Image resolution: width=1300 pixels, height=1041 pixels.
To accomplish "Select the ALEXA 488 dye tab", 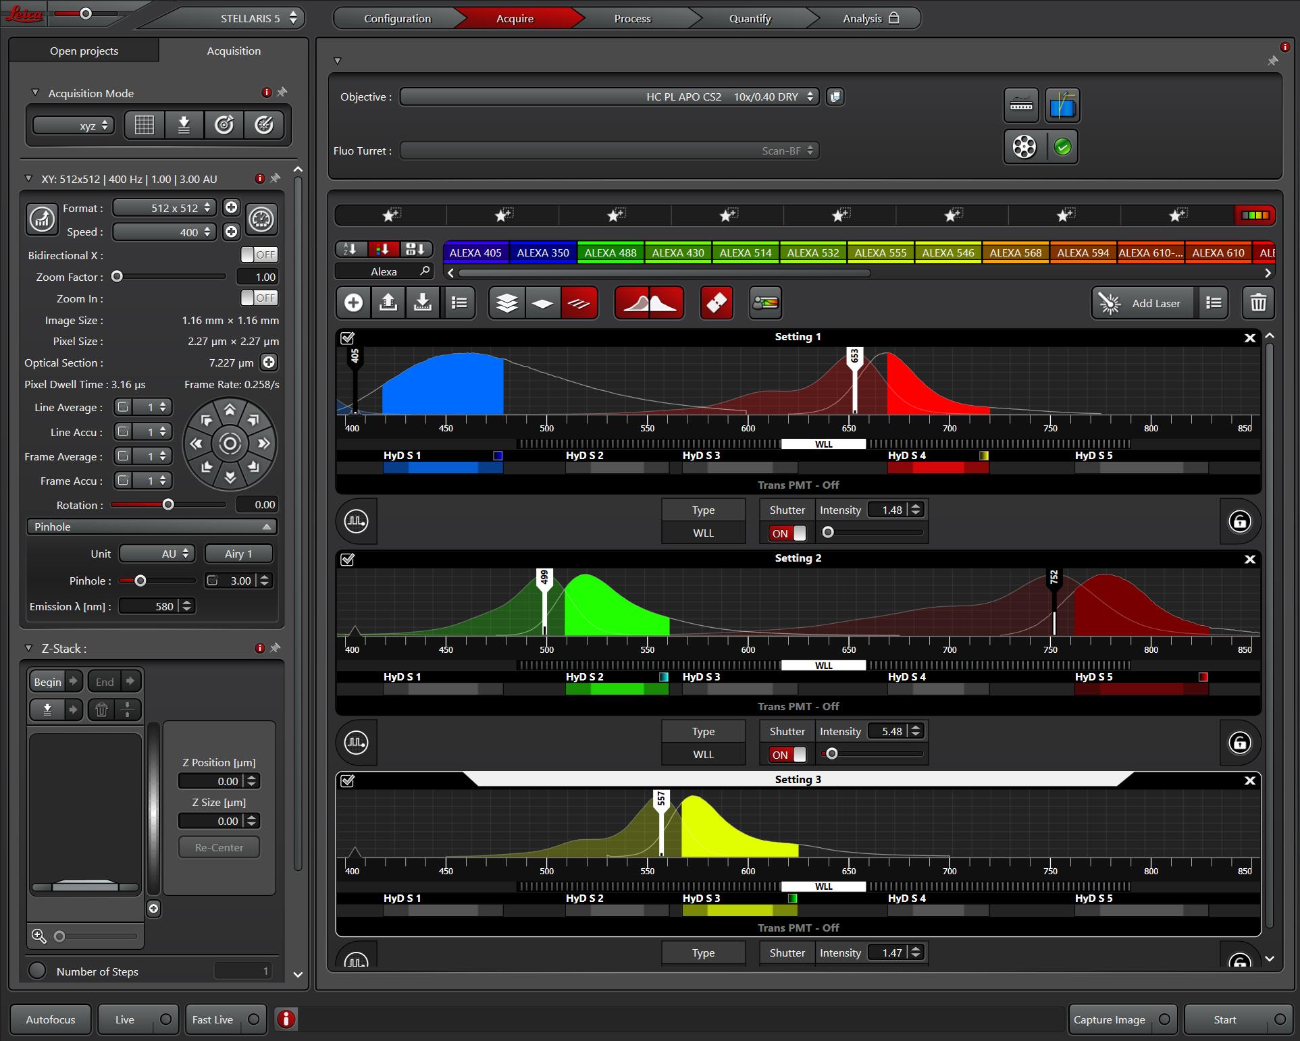I will coord(610,252).
